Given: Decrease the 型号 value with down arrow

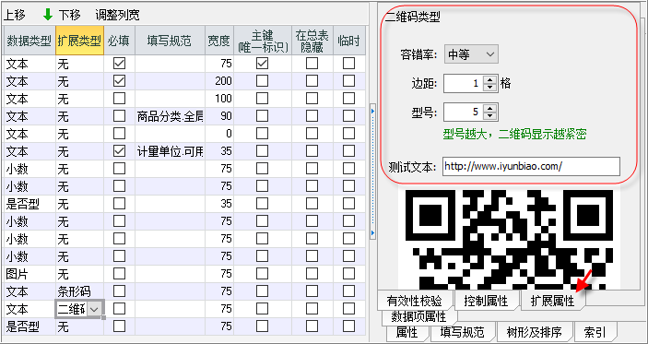Looking at the screenshot, I should click(490, 116).
